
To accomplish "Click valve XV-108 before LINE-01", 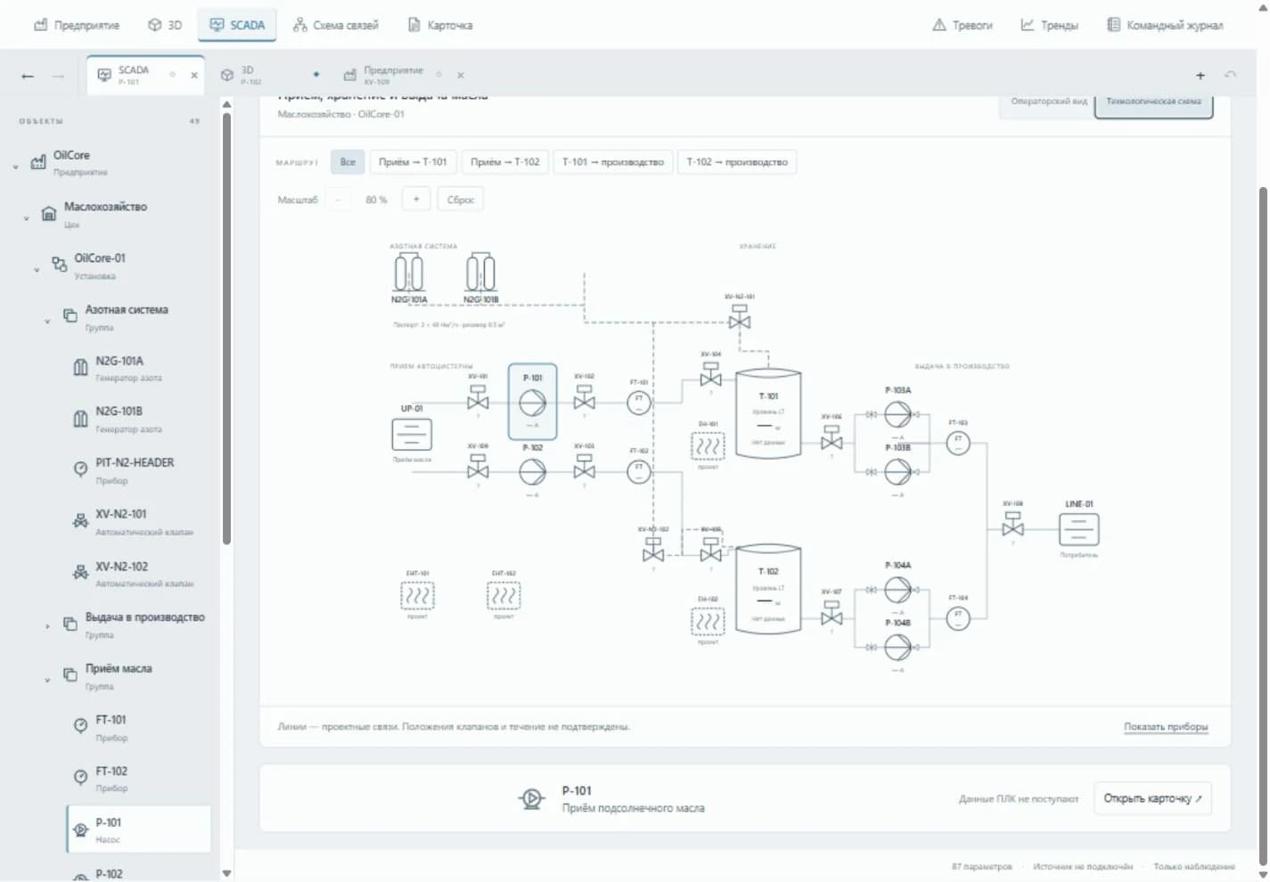I will [1012, 524].
